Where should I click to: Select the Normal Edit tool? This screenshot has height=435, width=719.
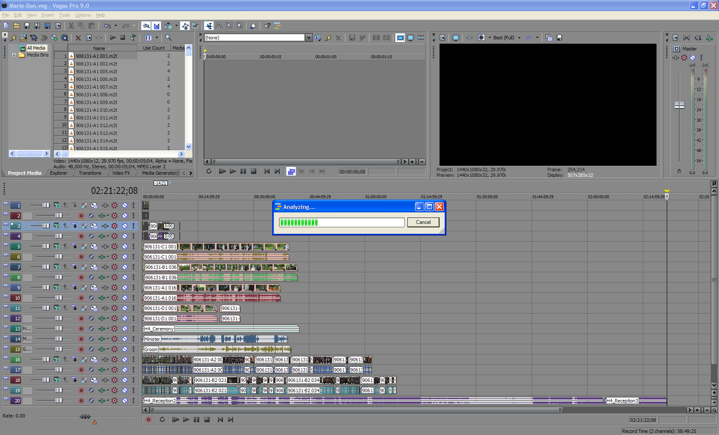[209, 26]
